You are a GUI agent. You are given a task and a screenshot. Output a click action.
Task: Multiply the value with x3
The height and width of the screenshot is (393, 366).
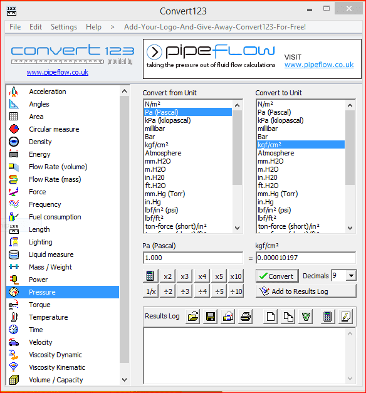[184, 276]
